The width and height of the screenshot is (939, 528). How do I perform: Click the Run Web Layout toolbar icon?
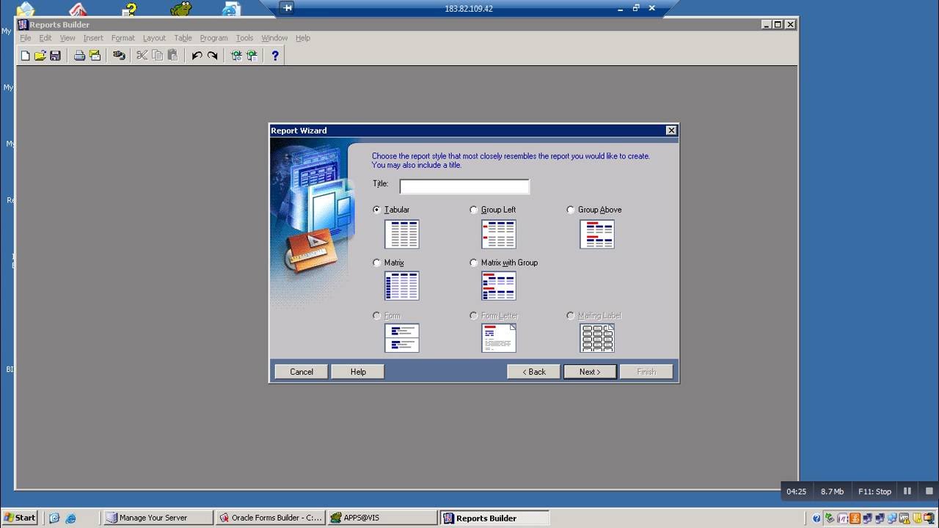252,56
